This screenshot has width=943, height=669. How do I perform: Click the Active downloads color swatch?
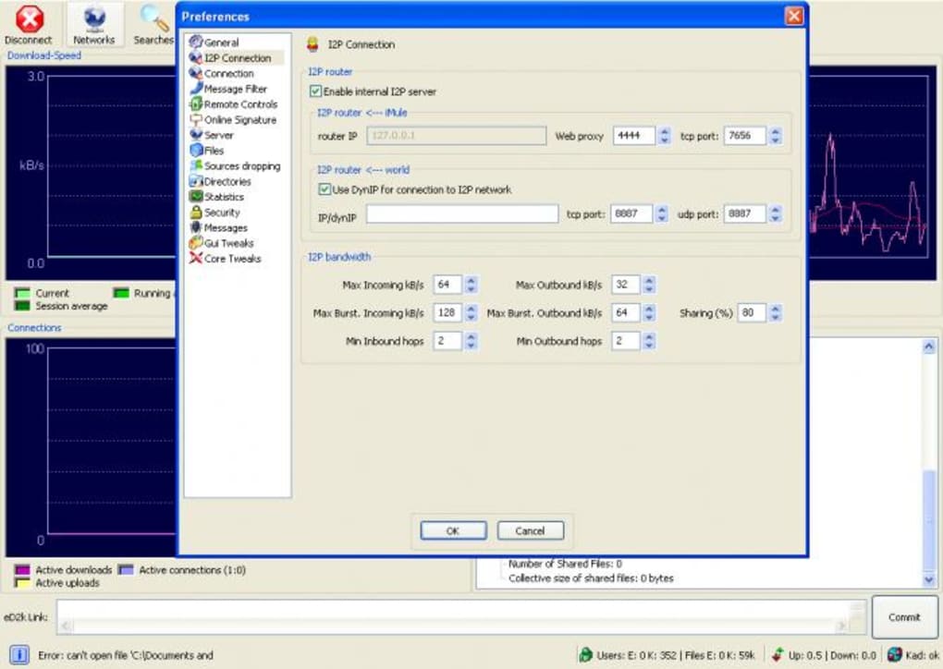22,569
